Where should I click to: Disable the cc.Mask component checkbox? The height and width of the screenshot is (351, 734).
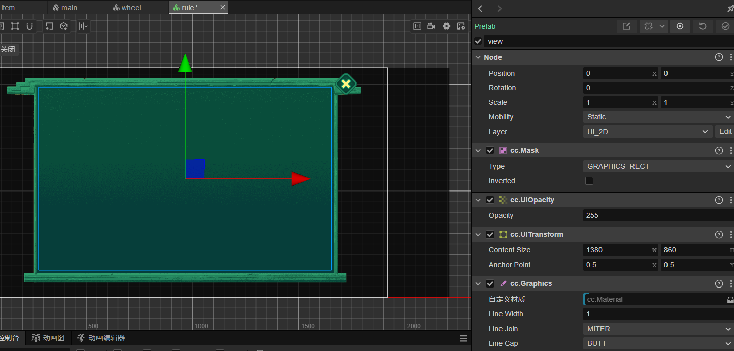click(x=490, y=150)
